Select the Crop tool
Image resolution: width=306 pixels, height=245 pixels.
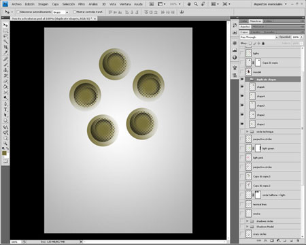5,47
